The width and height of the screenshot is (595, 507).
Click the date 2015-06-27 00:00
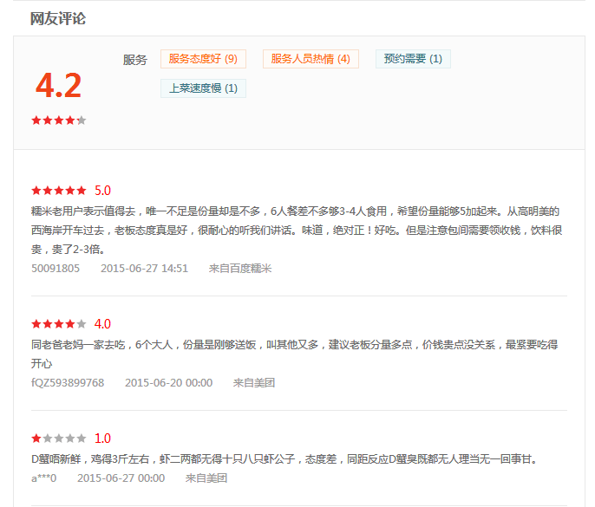click(x=121, y=478)
